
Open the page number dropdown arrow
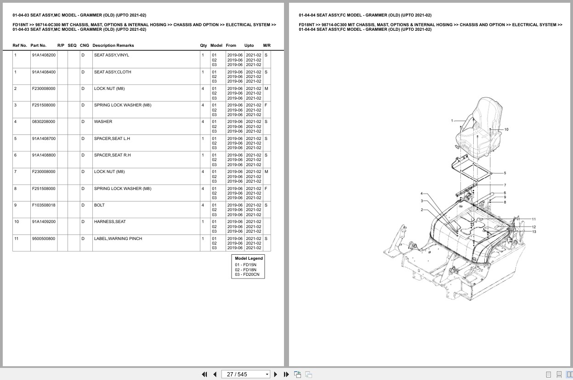[x=267, y=374]
